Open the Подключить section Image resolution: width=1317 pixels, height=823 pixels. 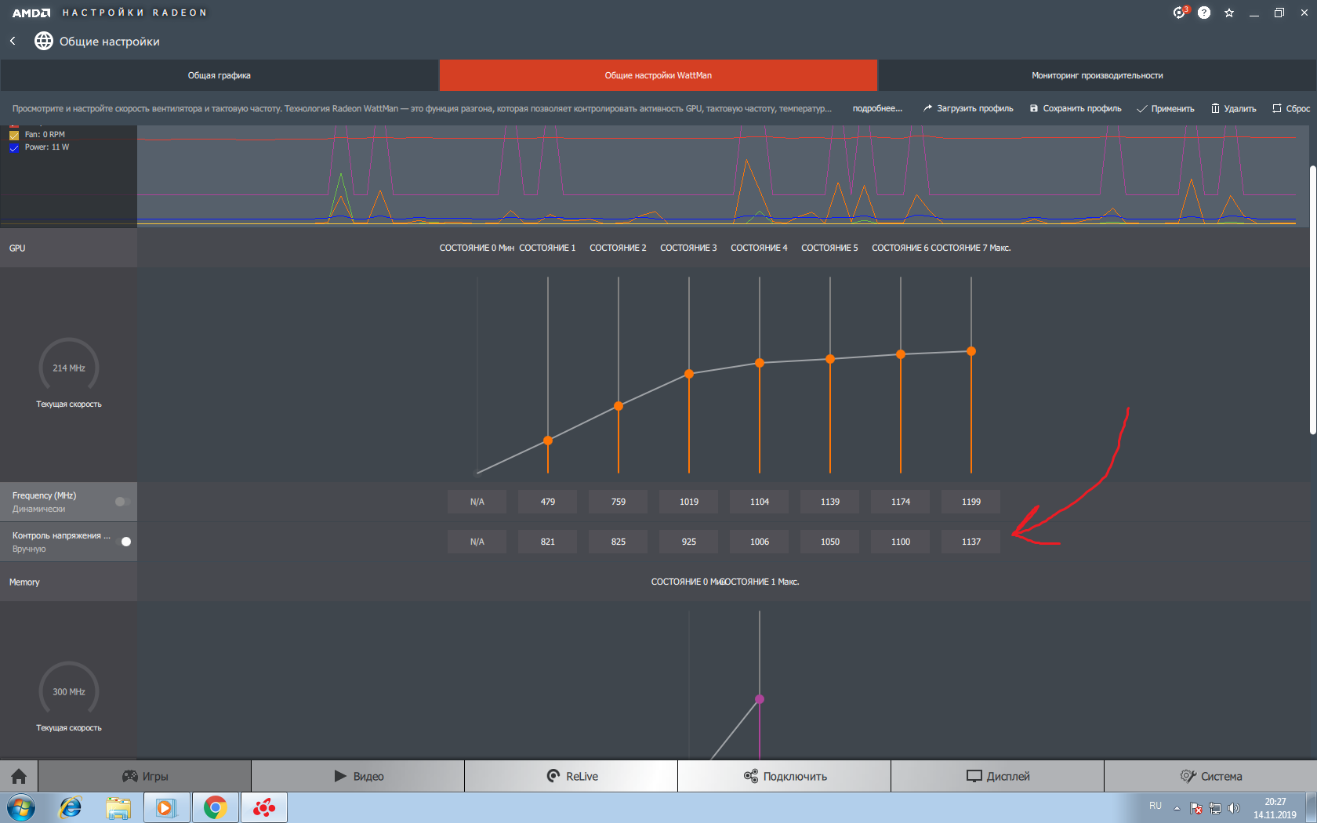click(785, 776)
